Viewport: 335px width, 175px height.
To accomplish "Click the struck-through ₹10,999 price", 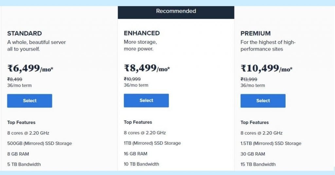I will [x=132, y=79].
